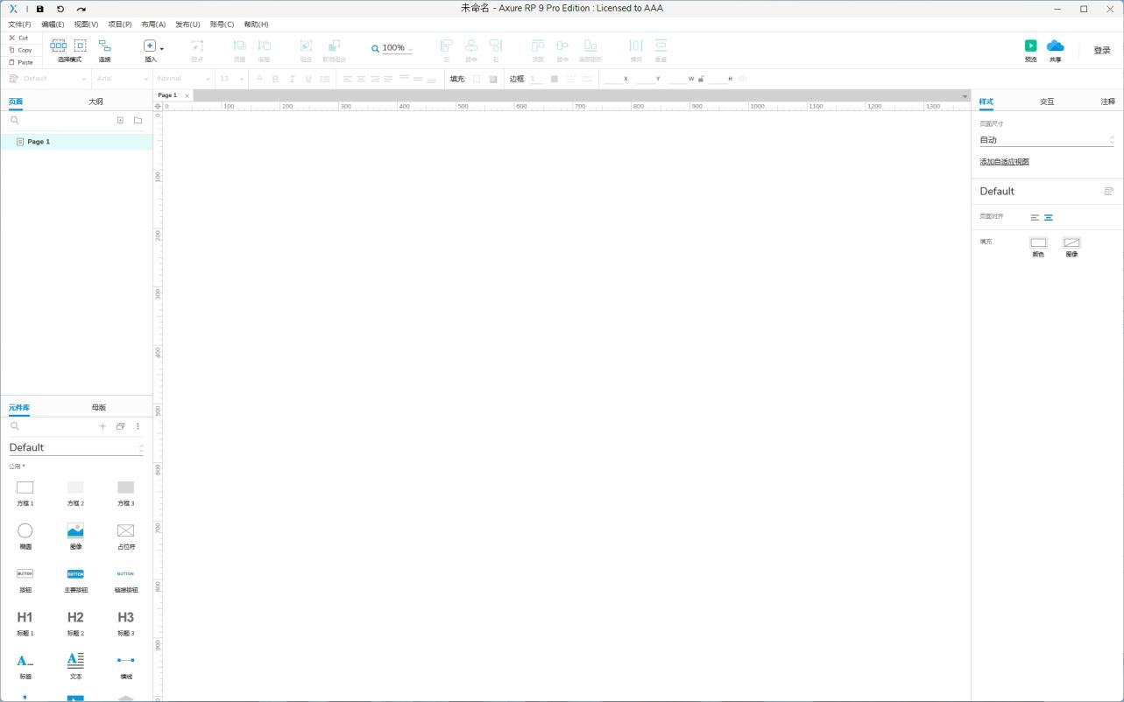This screenshot has height=702, width=1124.
Task: Pick the Placeholder (占位符) widget
Action: pyautogui.click(x=125, y=530)
